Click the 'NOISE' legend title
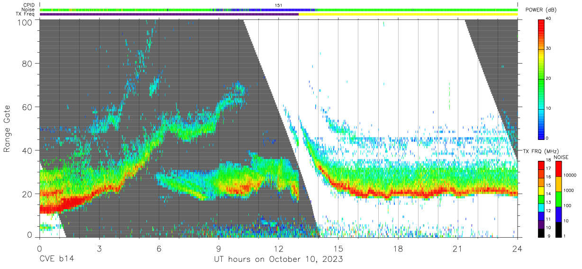 560,157
